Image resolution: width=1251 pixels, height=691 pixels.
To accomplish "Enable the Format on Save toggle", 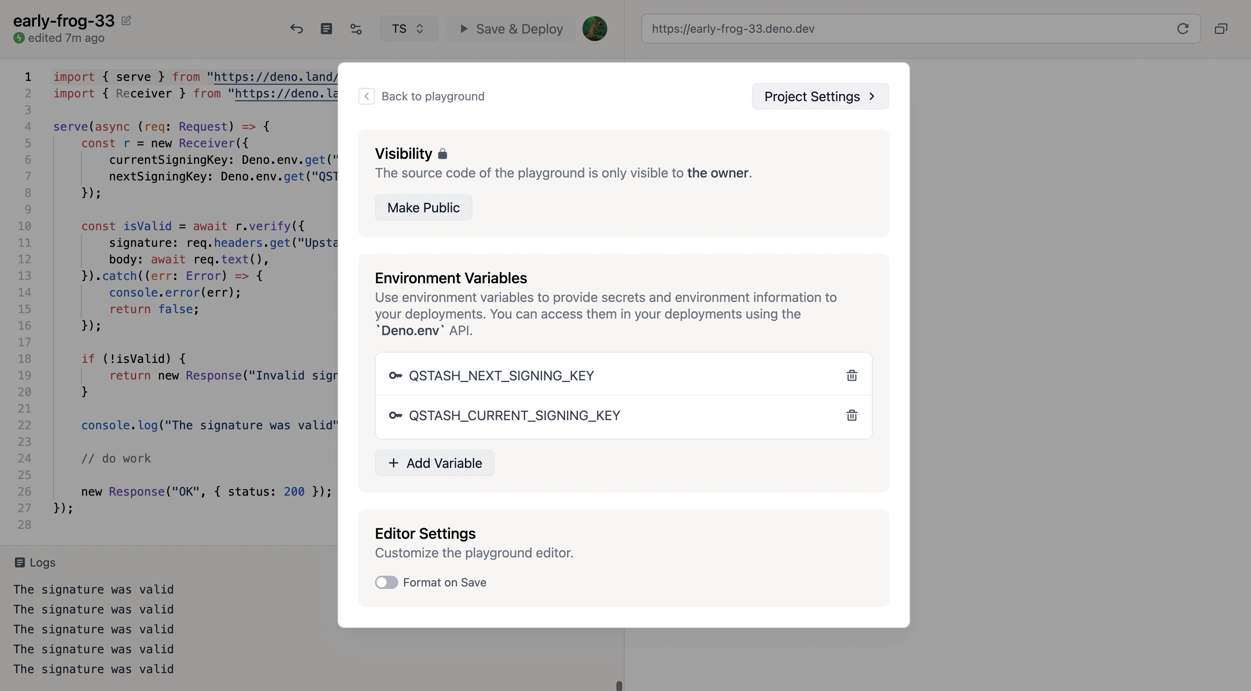I will click(x=387, y=582).
